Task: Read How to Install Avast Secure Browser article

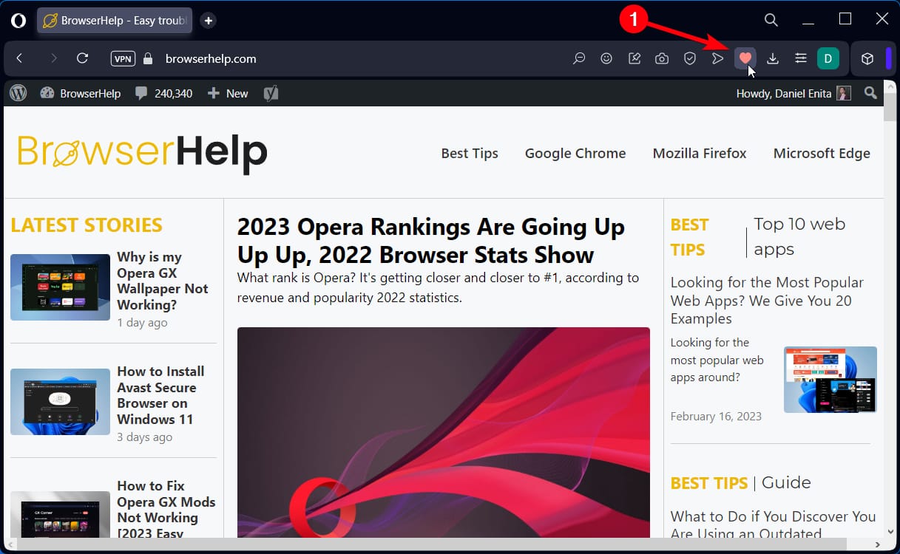Action: coord(160,395)
